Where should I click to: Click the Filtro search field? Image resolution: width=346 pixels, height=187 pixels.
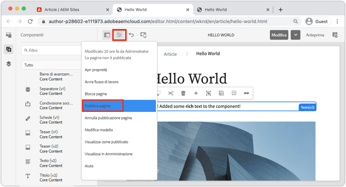52,50
